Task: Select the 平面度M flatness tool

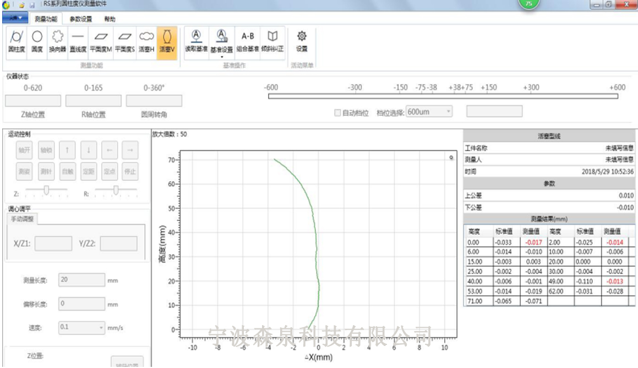Action: pyautogui.click(x=101, y=42)
